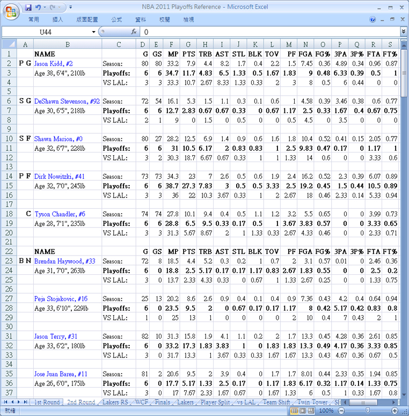Minimize the ribbon workbook window button
409x416 pixels.
coord(382,20)
